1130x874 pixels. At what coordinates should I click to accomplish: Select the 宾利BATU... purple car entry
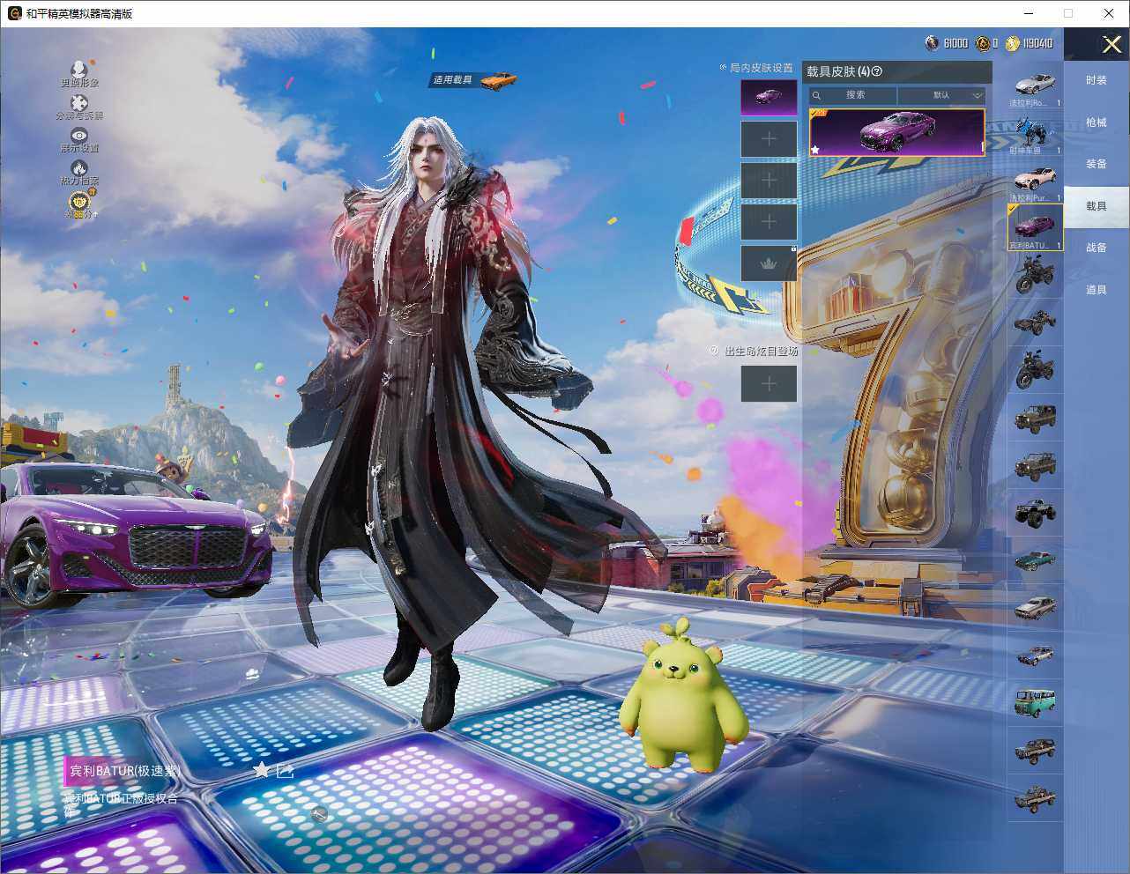coord(1035,228)
